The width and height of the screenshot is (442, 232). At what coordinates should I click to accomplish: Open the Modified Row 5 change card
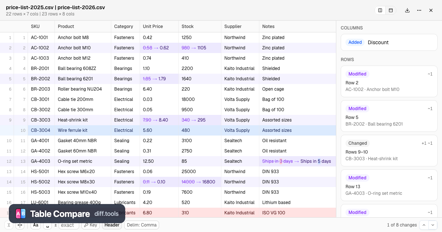point(389,116)
